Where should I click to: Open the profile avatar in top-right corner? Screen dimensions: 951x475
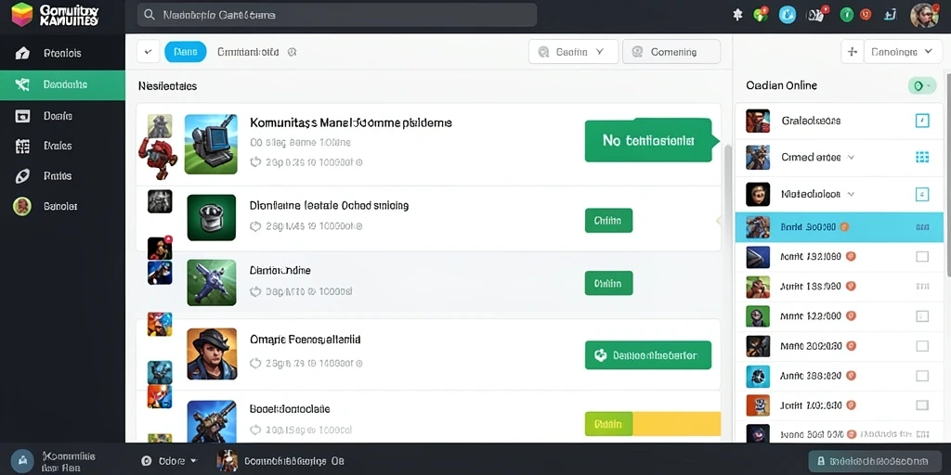point(924,15)
